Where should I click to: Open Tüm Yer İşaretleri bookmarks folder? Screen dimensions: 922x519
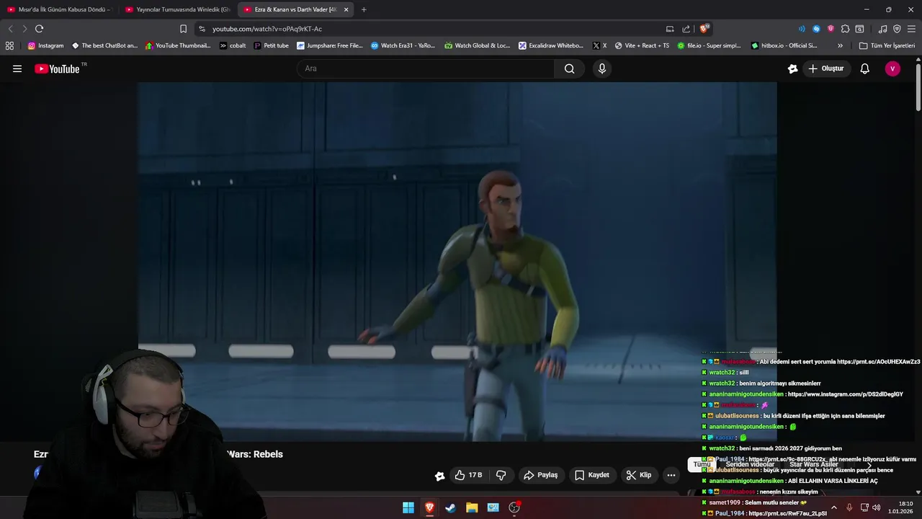tap(887, 45)
